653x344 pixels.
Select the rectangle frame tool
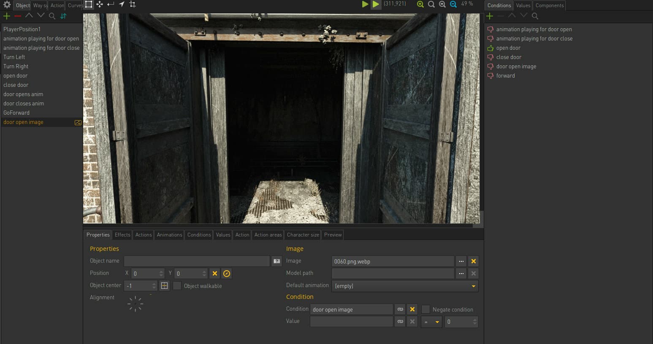point(89,4)
